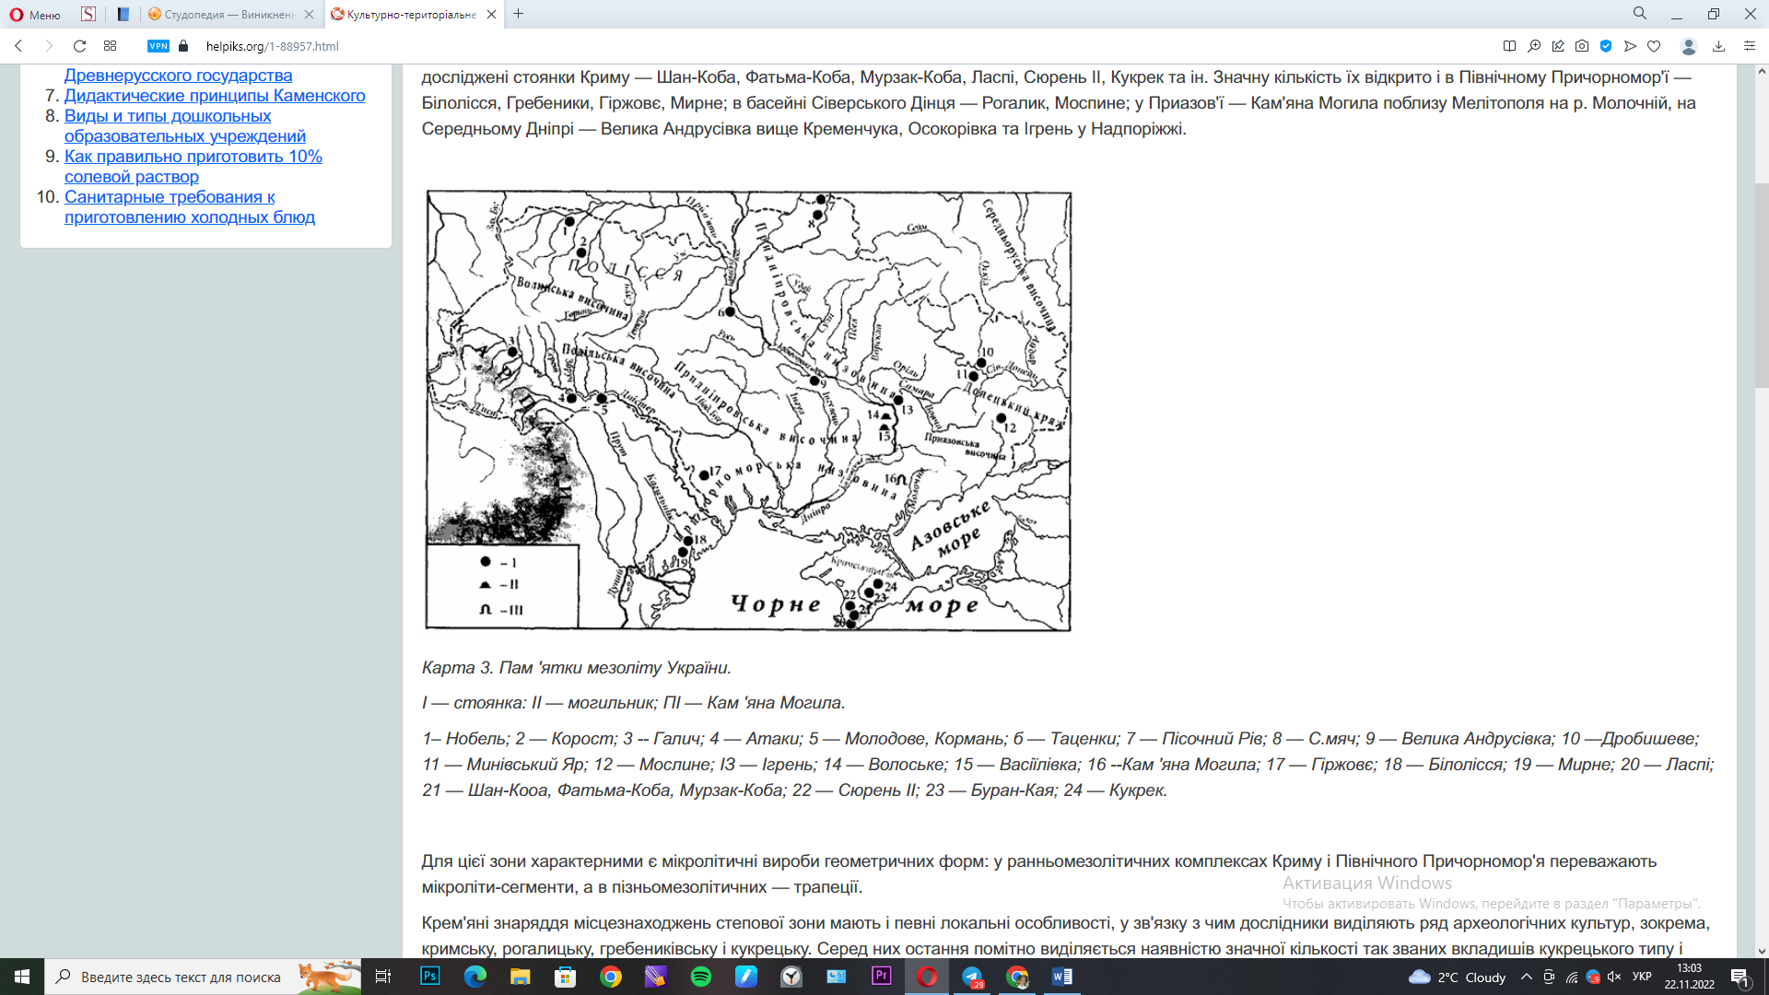
Task: Open Spotify from the taskbar
Action: (x=700, y=977)
